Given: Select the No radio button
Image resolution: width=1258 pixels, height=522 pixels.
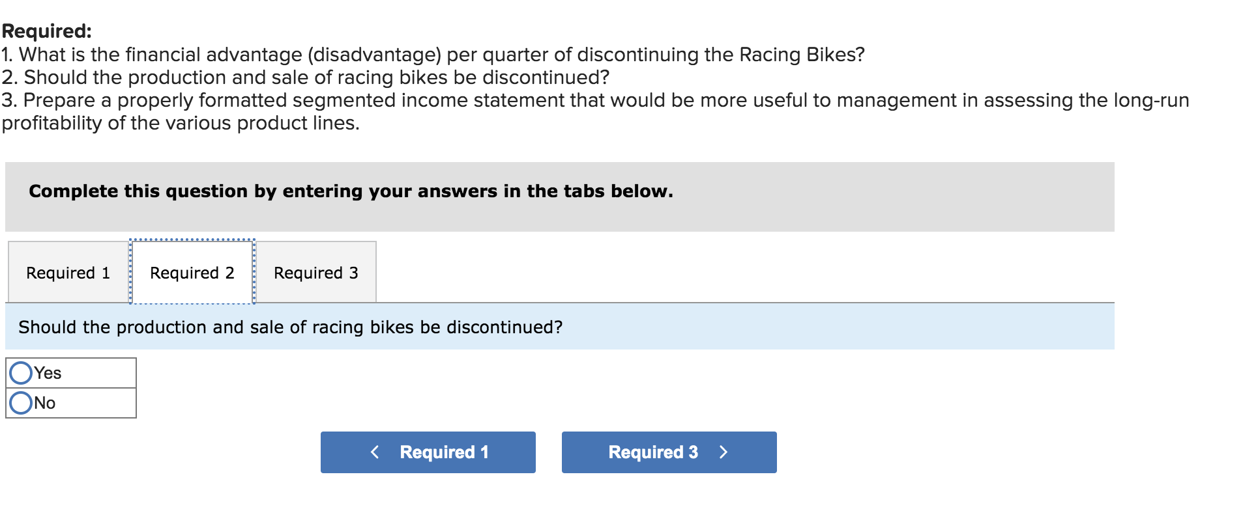Looking at the screenshot, I should click(x=21, y=403).
